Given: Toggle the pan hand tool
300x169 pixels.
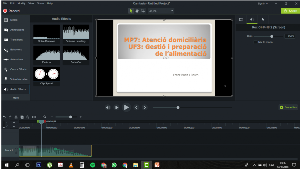Looking at the screenshot, I should click(137, 11).
